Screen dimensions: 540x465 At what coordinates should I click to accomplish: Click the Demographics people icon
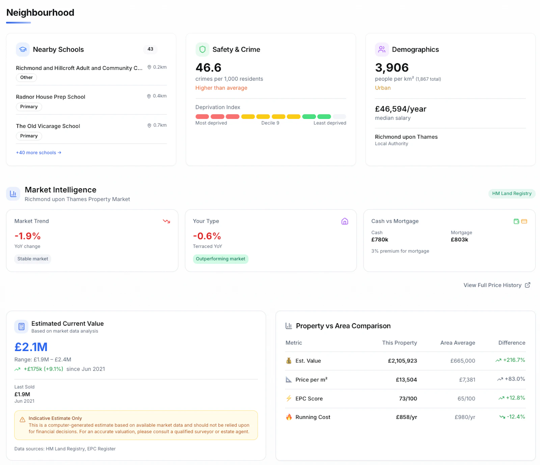click(x=382, y=50)
